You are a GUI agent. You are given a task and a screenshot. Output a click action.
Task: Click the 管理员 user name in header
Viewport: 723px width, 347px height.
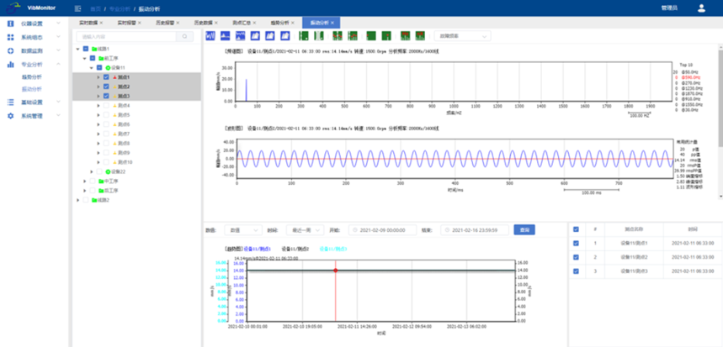(x=669, y=8)
